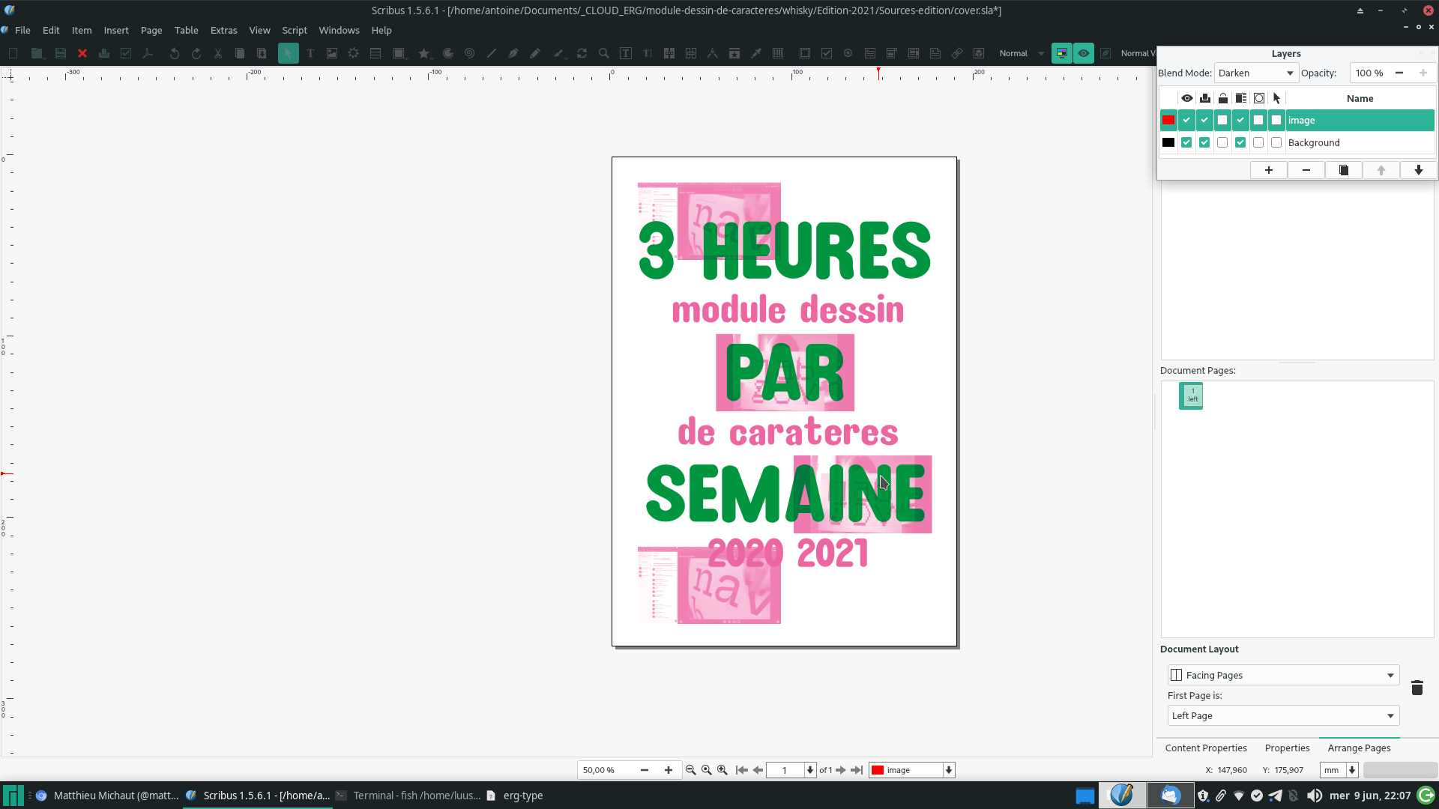Pick the Eye Dropper tool
1439x809 pixels.
click(756, 53)
